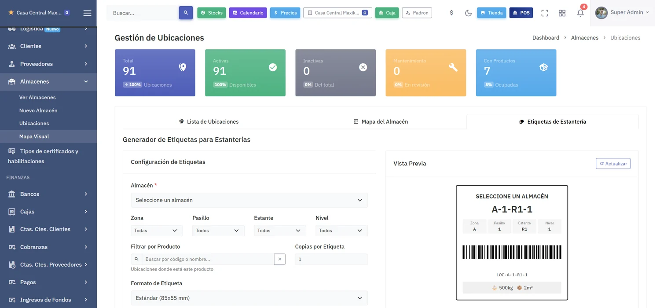The image size is (660, 308).
Task: Toggle dark mode moon icon
Action: click(468, 13)
